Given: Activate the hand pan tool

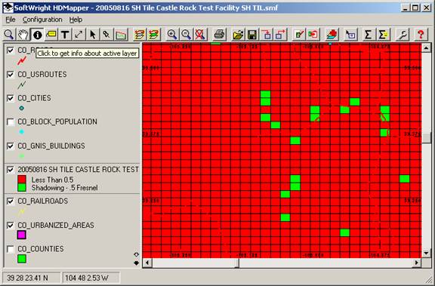Looking at the screenshot, I should pyautogui.click(x=23, y=35).
